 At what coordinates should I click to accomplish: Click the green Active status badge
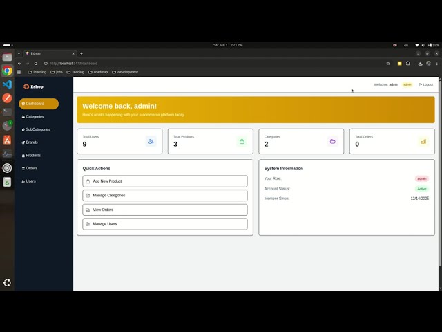pyautogui.click(x=422, y=189)
